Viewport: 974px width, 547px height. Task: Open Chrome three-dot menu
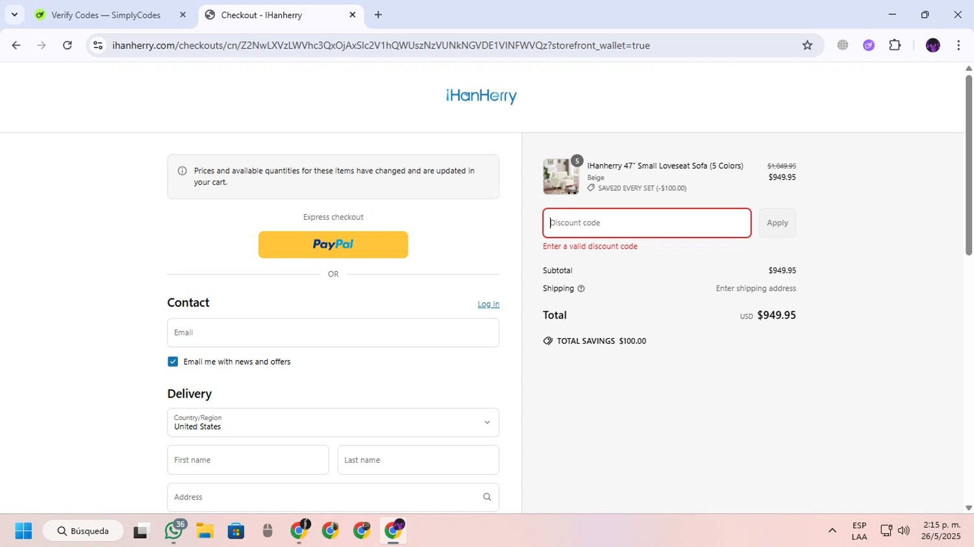coord(958,45)
